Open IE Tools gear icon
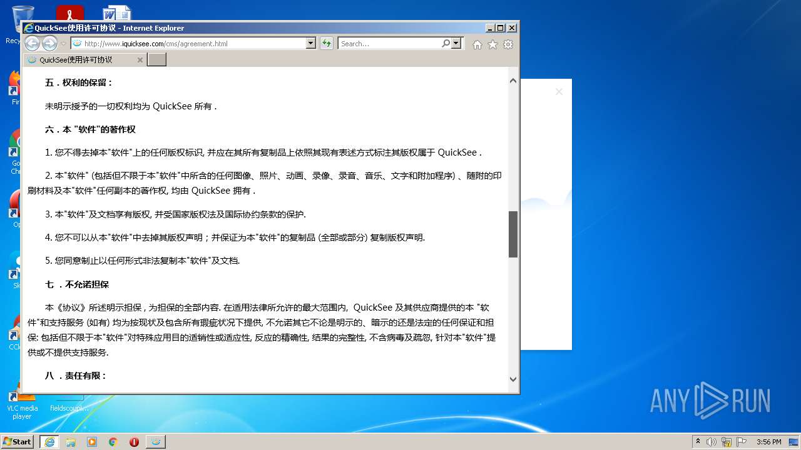Image resolution: width=801 pixels, height=450 pixels. coord(508,44)
